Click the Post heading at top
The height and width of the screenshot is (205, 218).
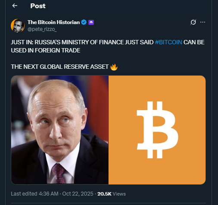(x=38, y=6)
